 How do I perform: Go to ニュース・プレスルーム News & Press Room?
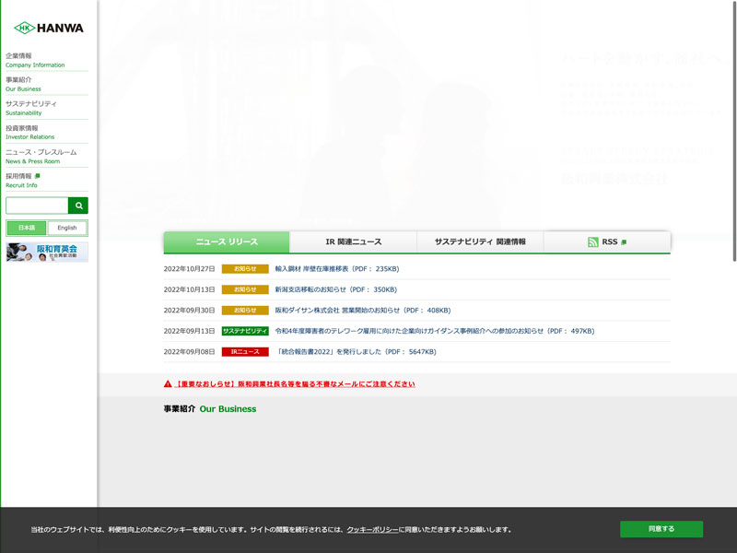[x=41, y=156]
